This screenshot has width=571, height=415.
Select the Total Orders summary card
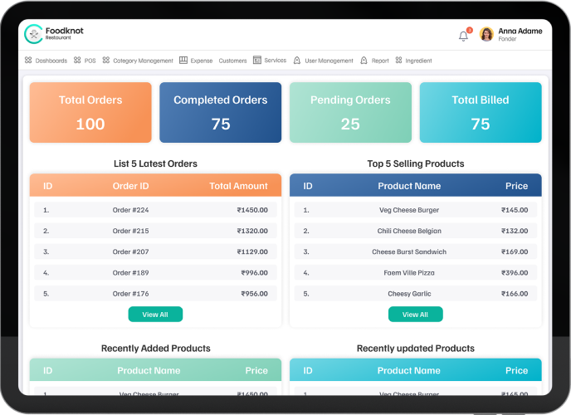click(90, 112)
